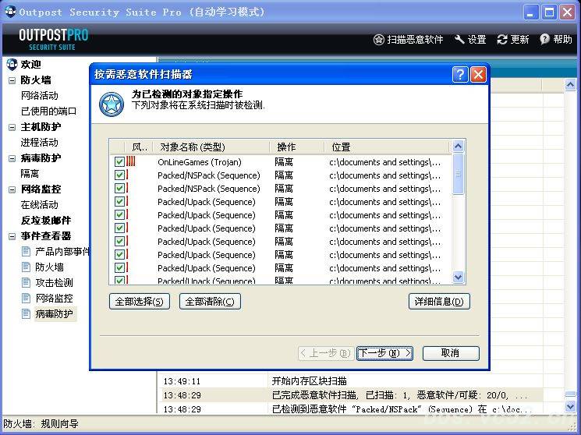The height and width of the screenshot is (435, 581).
Task: Click the 欢迎 welcome icon in sidebar
Action: [12, 64]
